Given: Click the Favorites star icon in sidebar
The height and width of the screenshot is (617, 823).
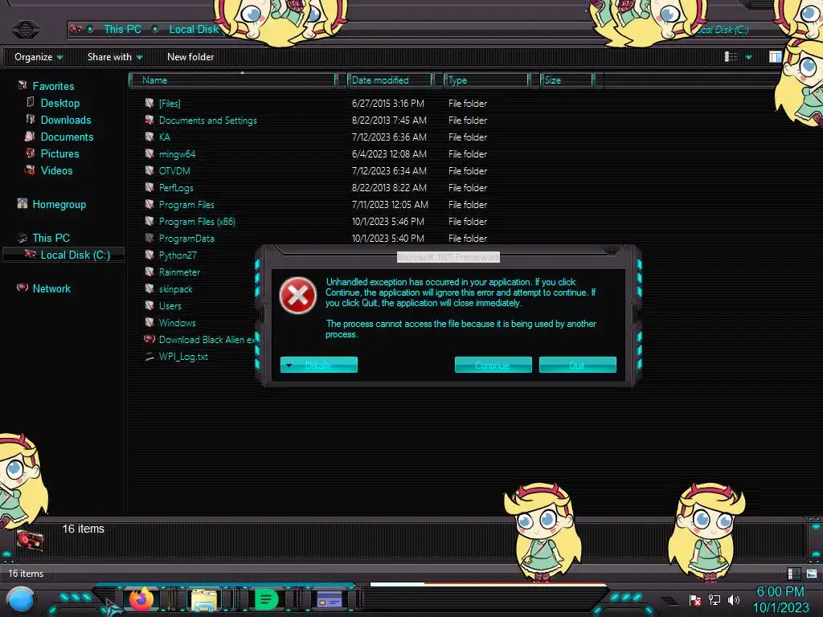Looking at the screenshot, I should (x=23, y=85).
